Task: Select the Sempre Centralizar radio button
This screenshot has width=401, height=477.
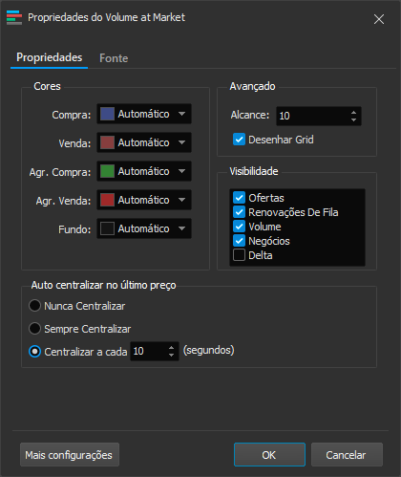Action: click(x=34, y=329)
